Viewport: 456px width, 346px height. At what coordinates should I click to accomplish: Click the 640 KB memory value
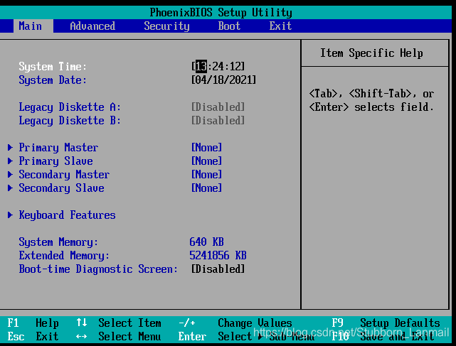[x=207, y=242]
